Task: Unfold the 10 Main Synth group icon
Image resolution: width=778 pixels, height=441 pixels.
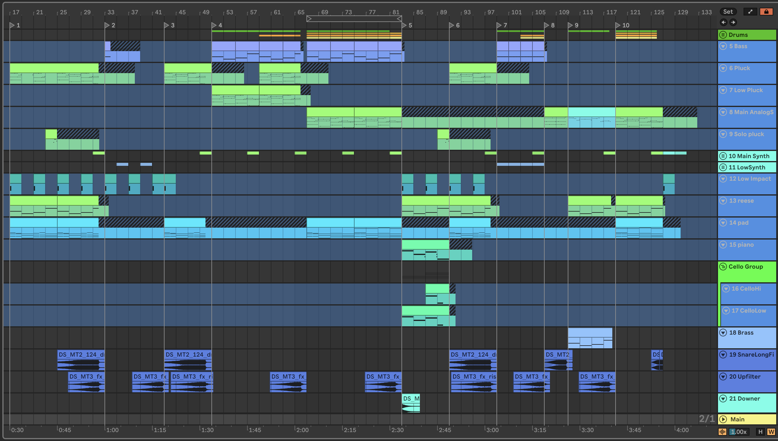Action: click(x=723, y=156)
